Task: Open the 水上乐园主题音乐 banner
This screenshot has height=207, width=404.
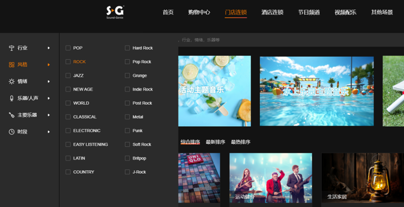Action: tap(317, 91)
